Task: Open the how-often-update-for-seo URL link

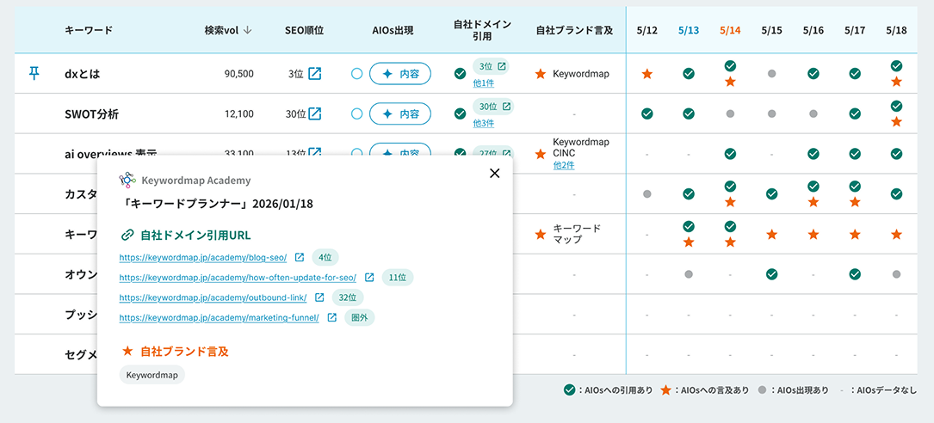Action: click(x=238, y=278)
